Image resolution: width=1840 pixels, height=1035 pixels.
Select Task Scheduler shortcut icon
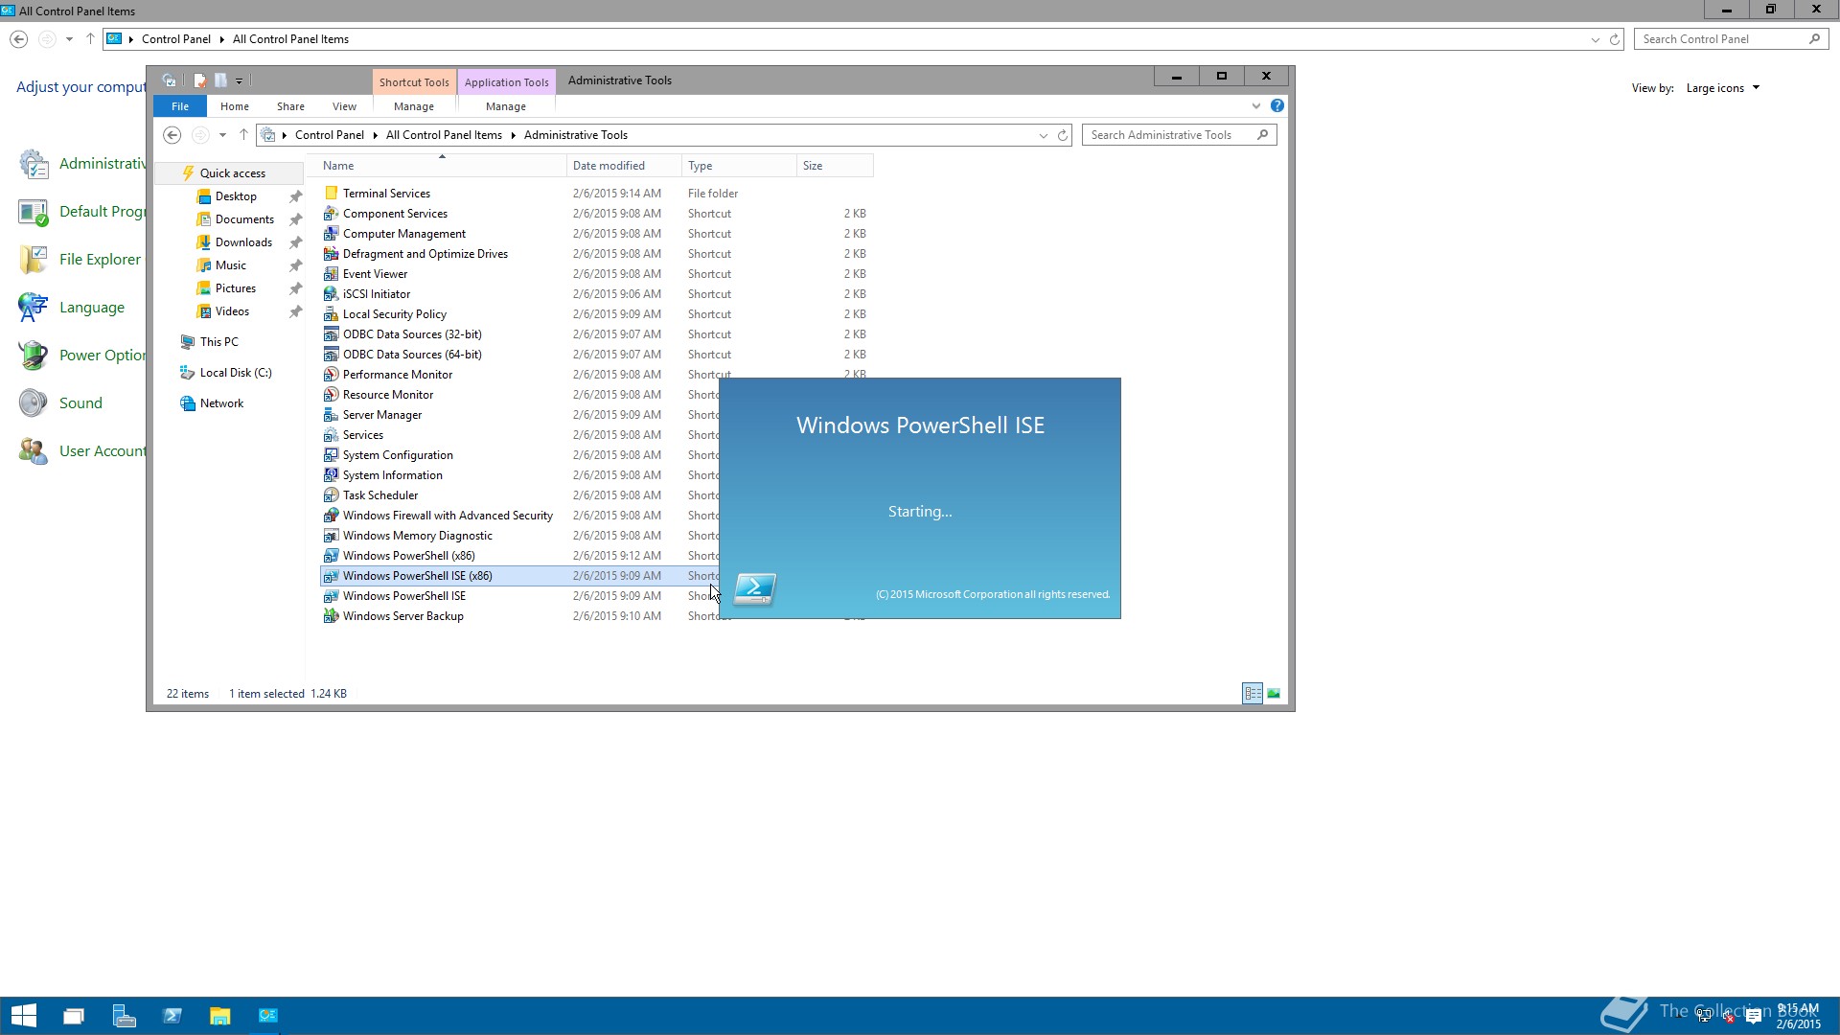click(331, 495)
